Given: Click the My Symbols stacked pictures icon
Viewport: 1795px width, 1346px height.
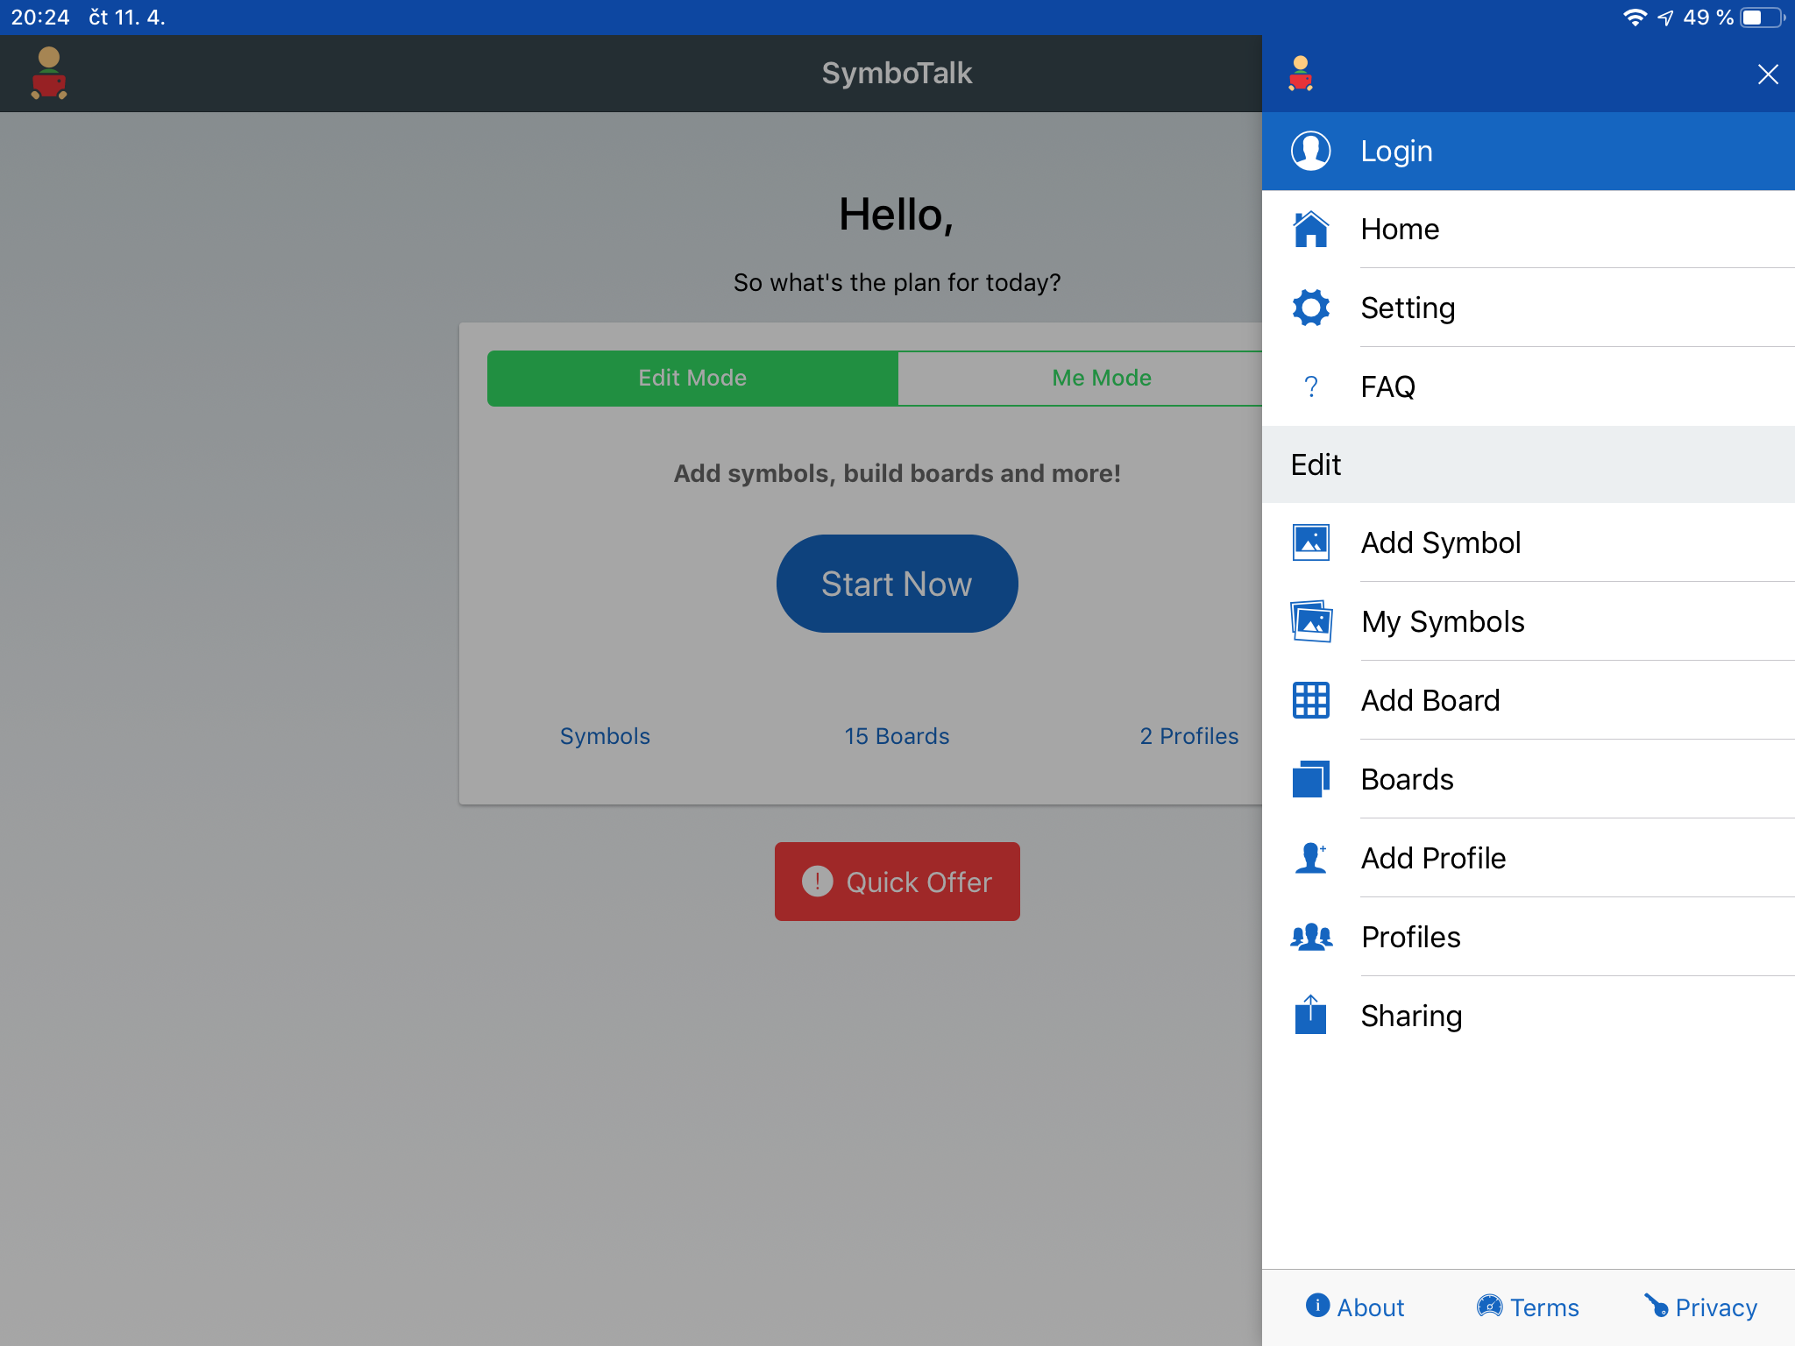Looking at the screenshot, I should coord(1310,621).
